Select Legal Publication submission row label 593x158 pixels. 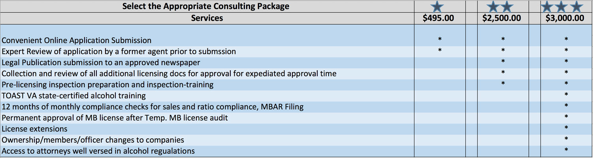point(101,62)
